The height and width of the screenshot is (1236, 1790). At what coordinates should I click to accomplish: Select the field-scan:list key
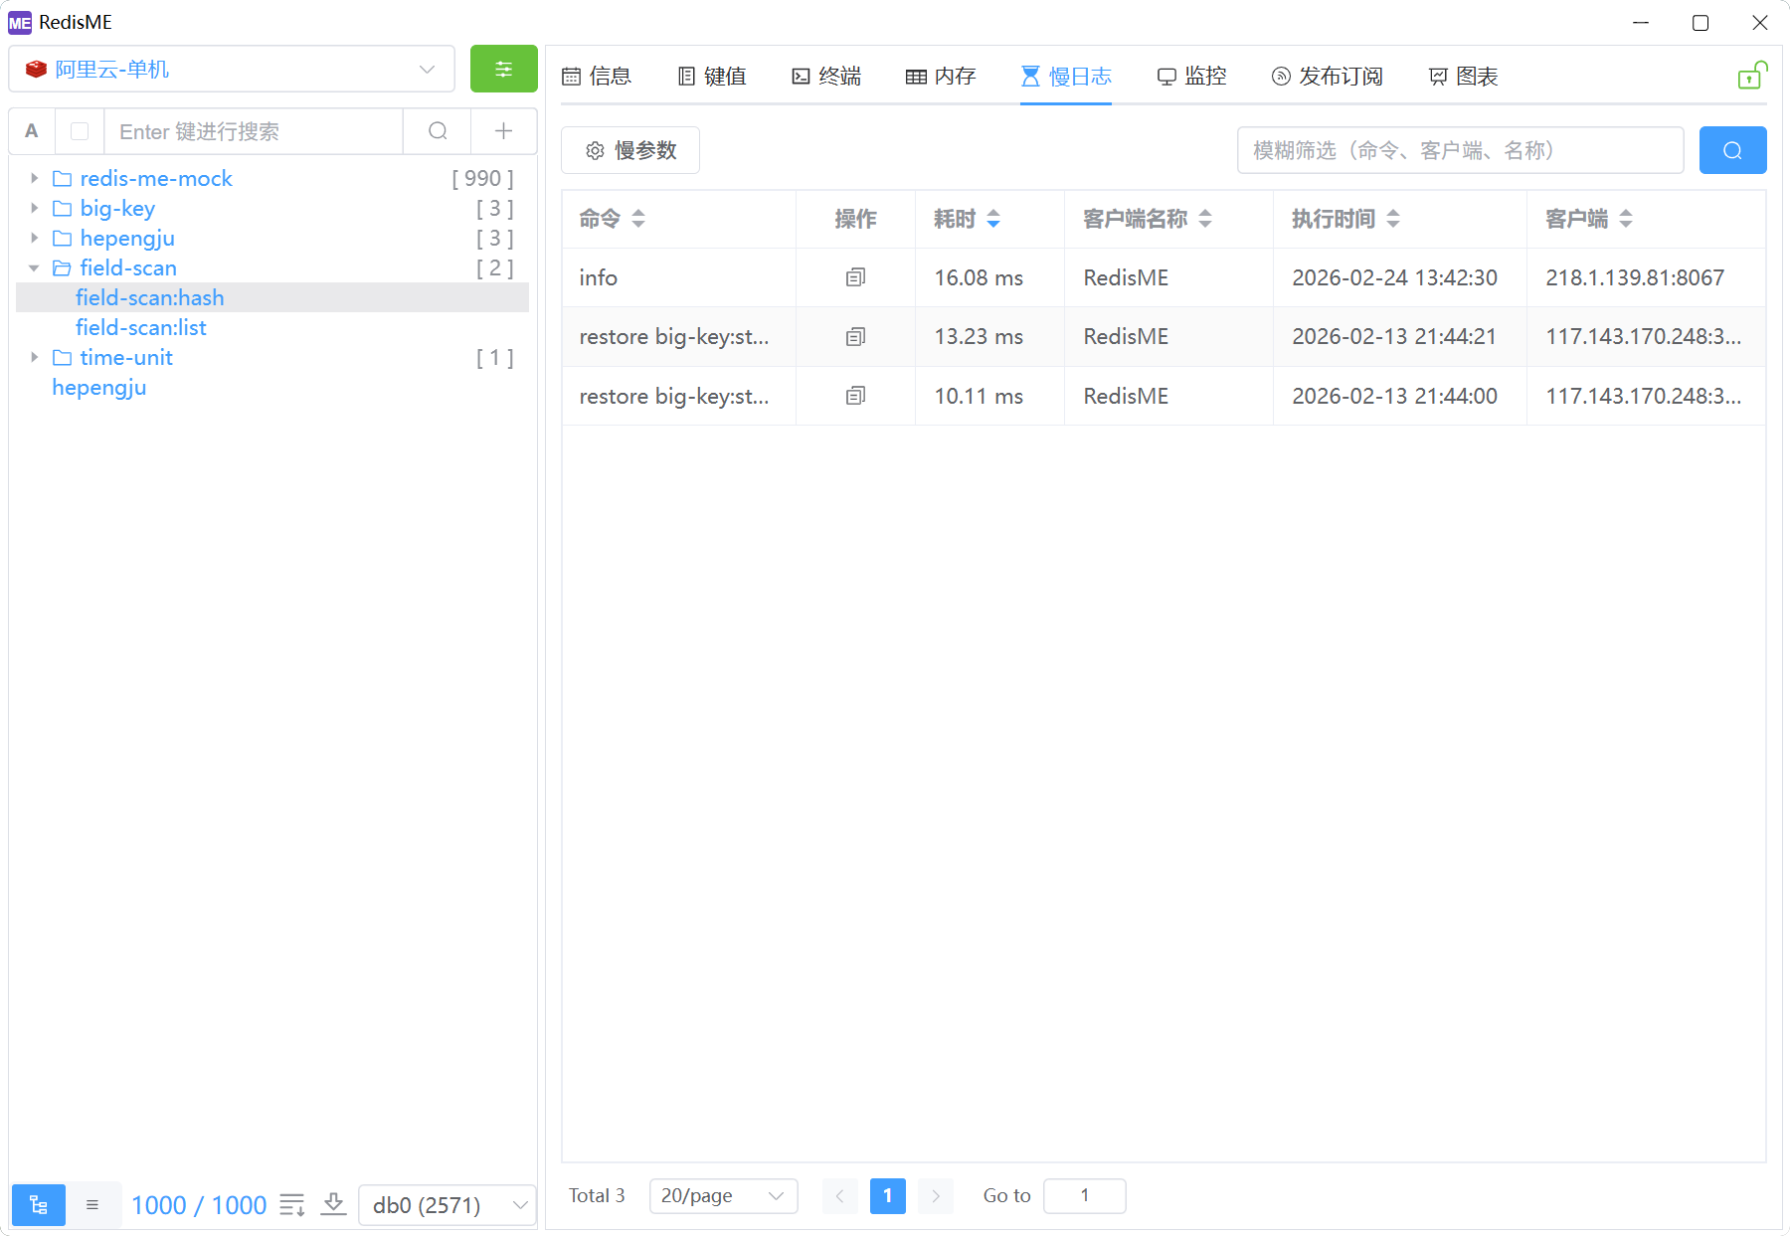(x=141, y=327)
